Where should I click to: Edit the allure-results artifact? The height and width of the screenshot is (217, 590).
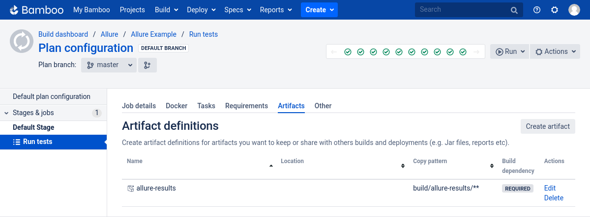pos(550,188)
